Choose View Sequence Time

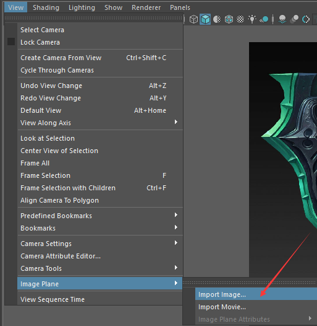[100, 299]
